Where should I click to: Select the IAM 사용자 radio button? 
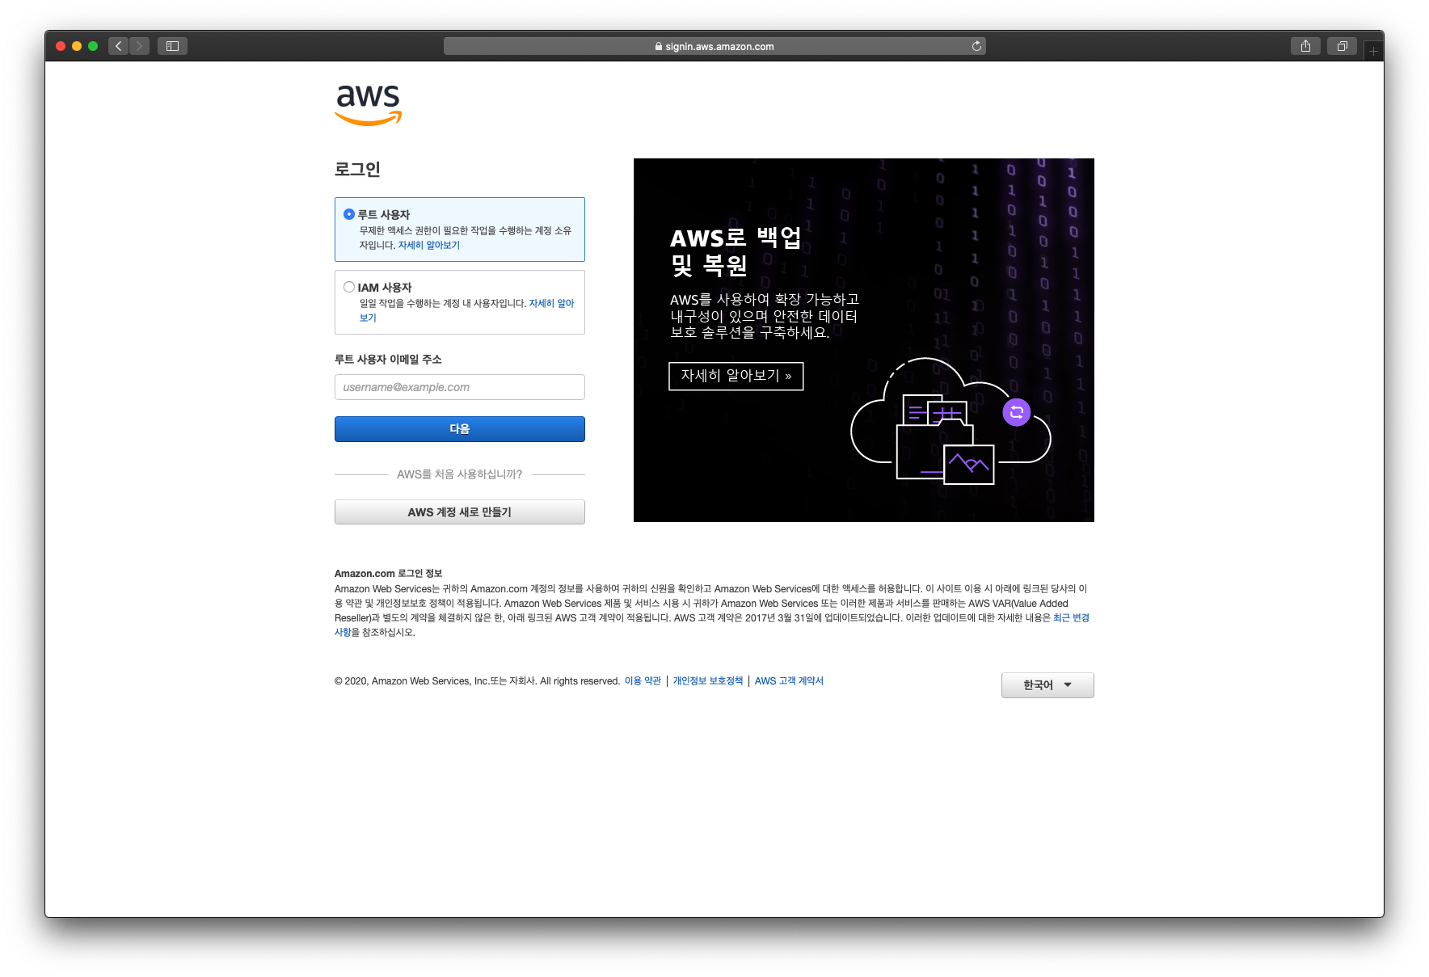[x=349, y=287]
